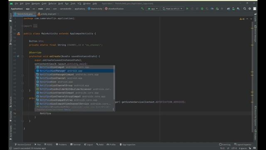The width and height of the screenshot is (266, 150).
Task: Click the gray Stop icon in toolbar
Action: pyautogui.click(x=222, y=8)
